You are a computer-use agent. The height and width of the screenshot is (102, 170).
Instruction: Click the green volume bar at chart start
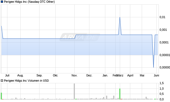(1, 96)
